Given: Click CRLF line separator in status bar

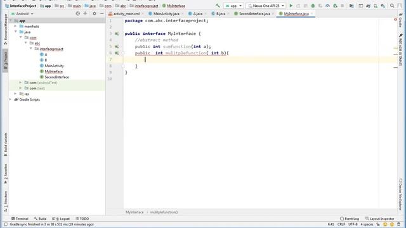Looking at the screenshot, I should pos(341,224).
